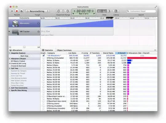Select the CFDictionary (mutable) row
The image size is (166, 123).
coord(99,108)
